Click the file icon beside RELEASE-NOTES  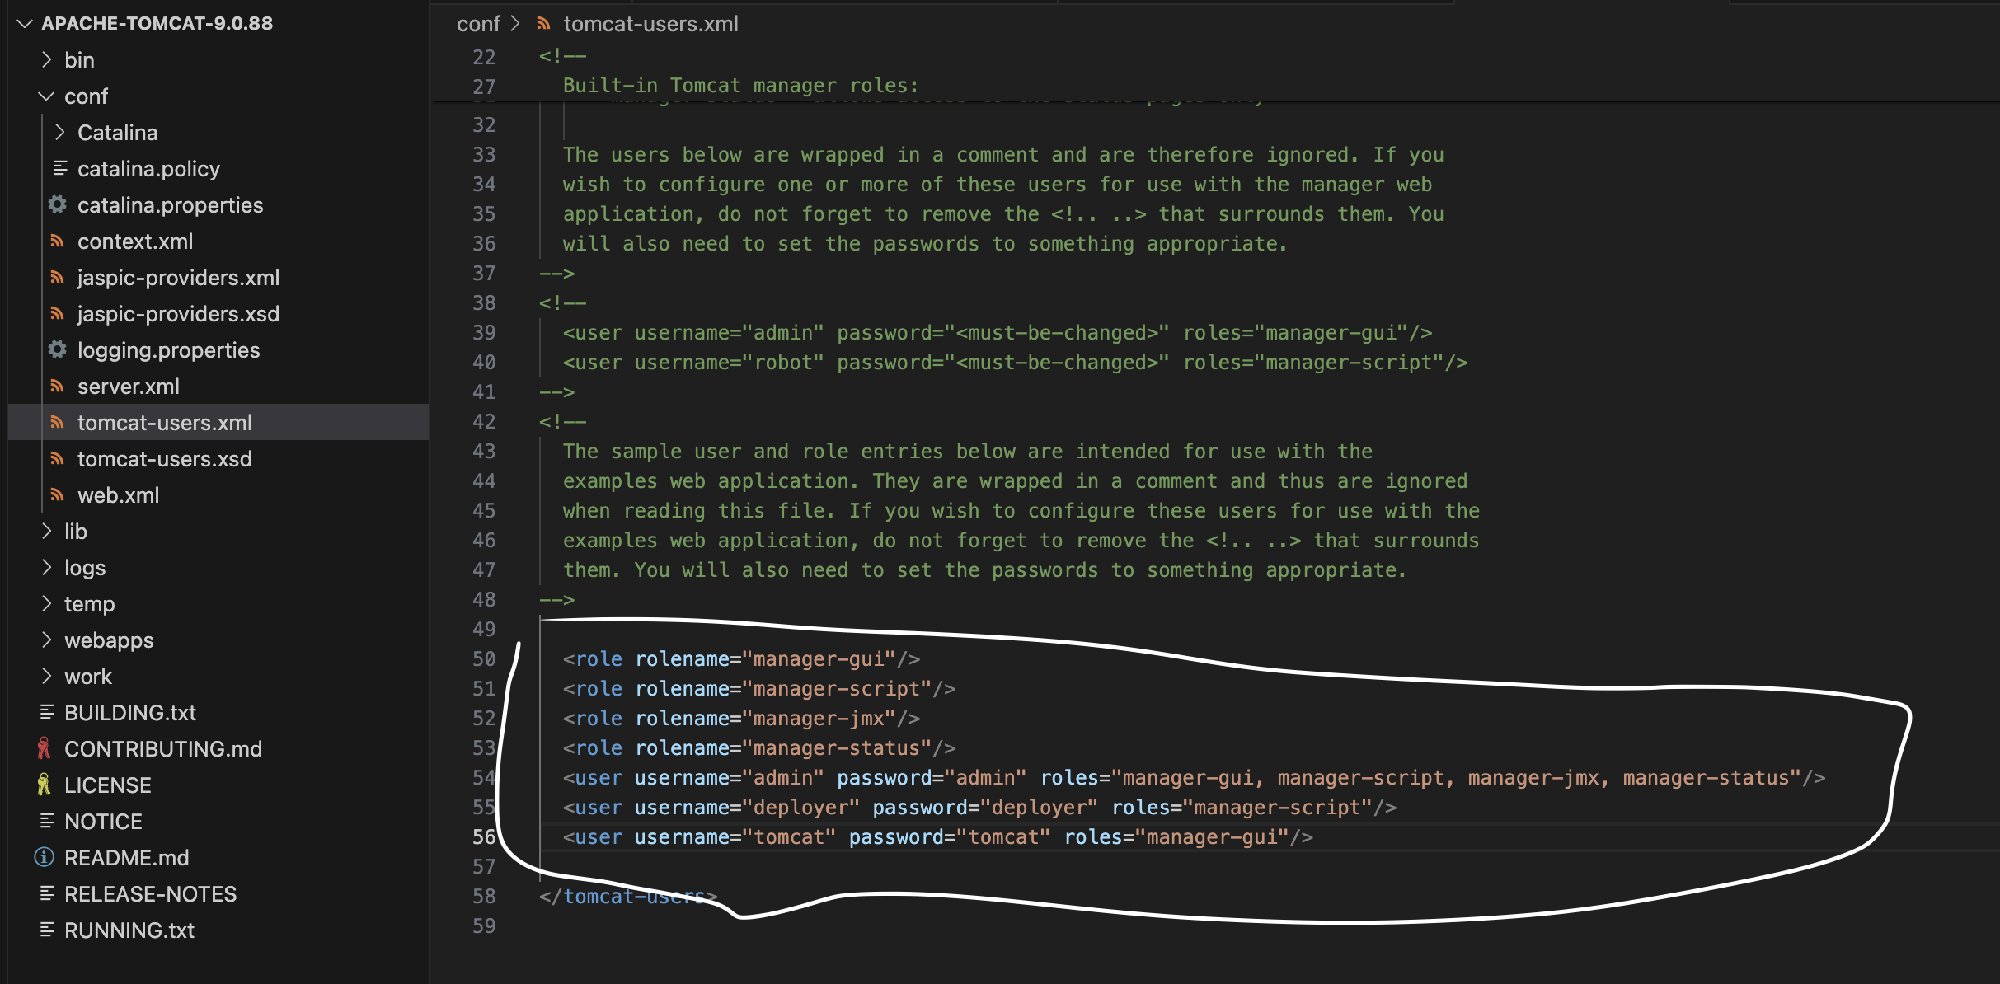coord(47,893)
